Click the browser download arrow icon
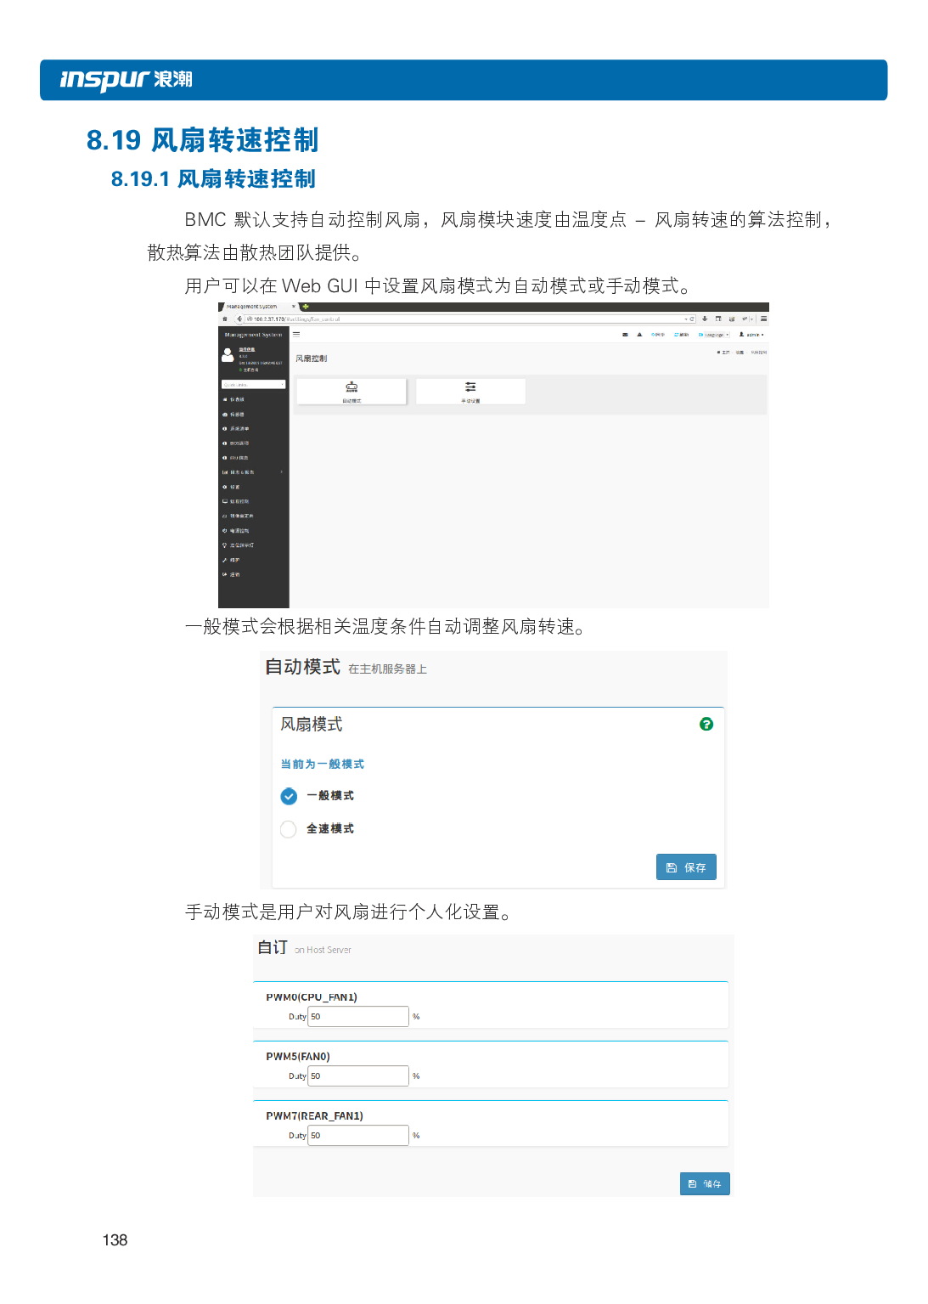 705,319
